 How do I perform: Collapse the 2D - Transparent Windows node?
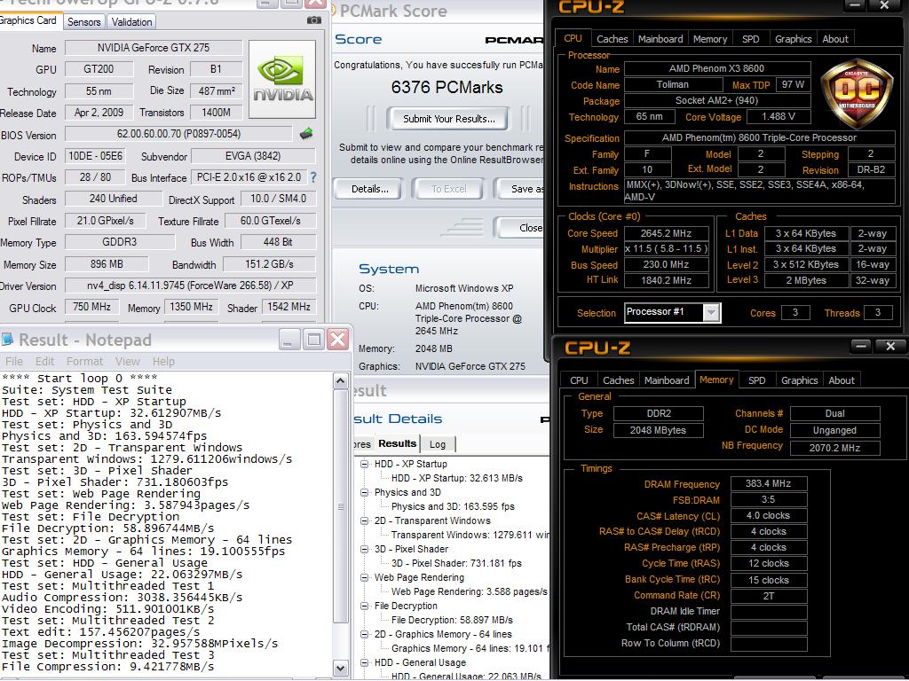click(364, 521)
